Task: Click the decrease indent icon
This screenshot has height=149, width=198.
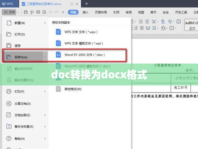Action: [x=141, y=21]
